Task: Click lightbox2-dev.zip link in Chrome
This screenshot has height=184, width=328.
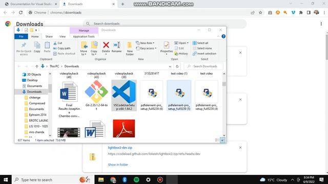Action: [x=120, y=148]
